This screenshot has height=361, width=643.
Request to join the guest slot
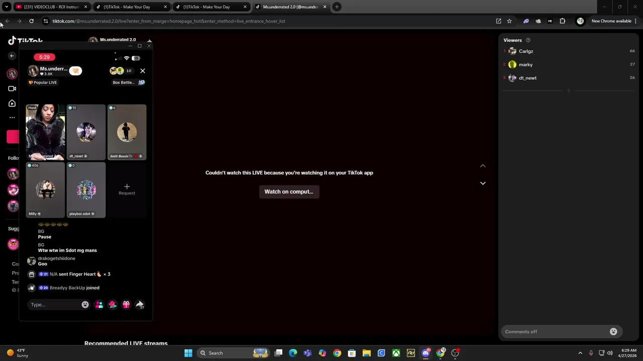click(x=127, y=190)
